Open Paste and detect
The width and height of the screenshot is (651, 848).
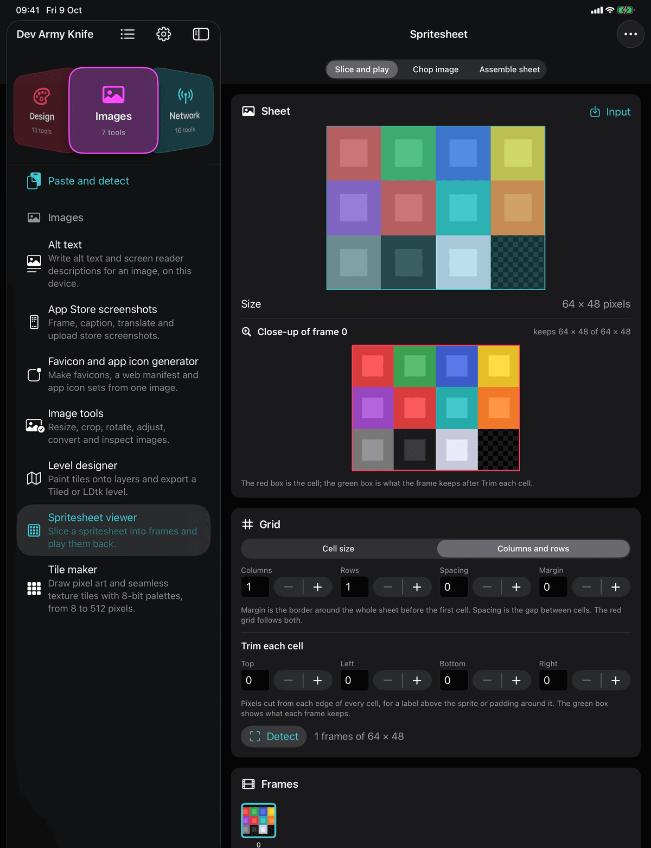coord(113,181)
